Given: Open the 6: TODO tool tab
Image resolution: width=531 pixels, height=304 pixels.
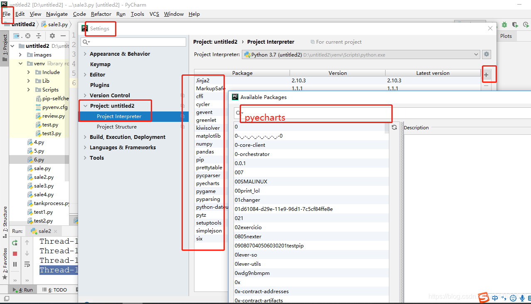Looking at the screenshot, I should pos(54,290).
